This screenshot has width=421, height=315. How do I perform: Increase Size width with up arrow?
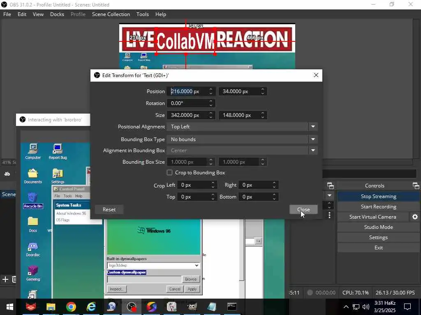211,113
